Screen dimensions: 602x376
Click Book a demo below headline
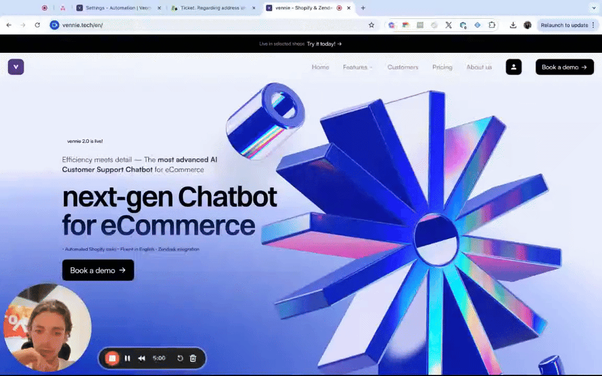[98, 270]
